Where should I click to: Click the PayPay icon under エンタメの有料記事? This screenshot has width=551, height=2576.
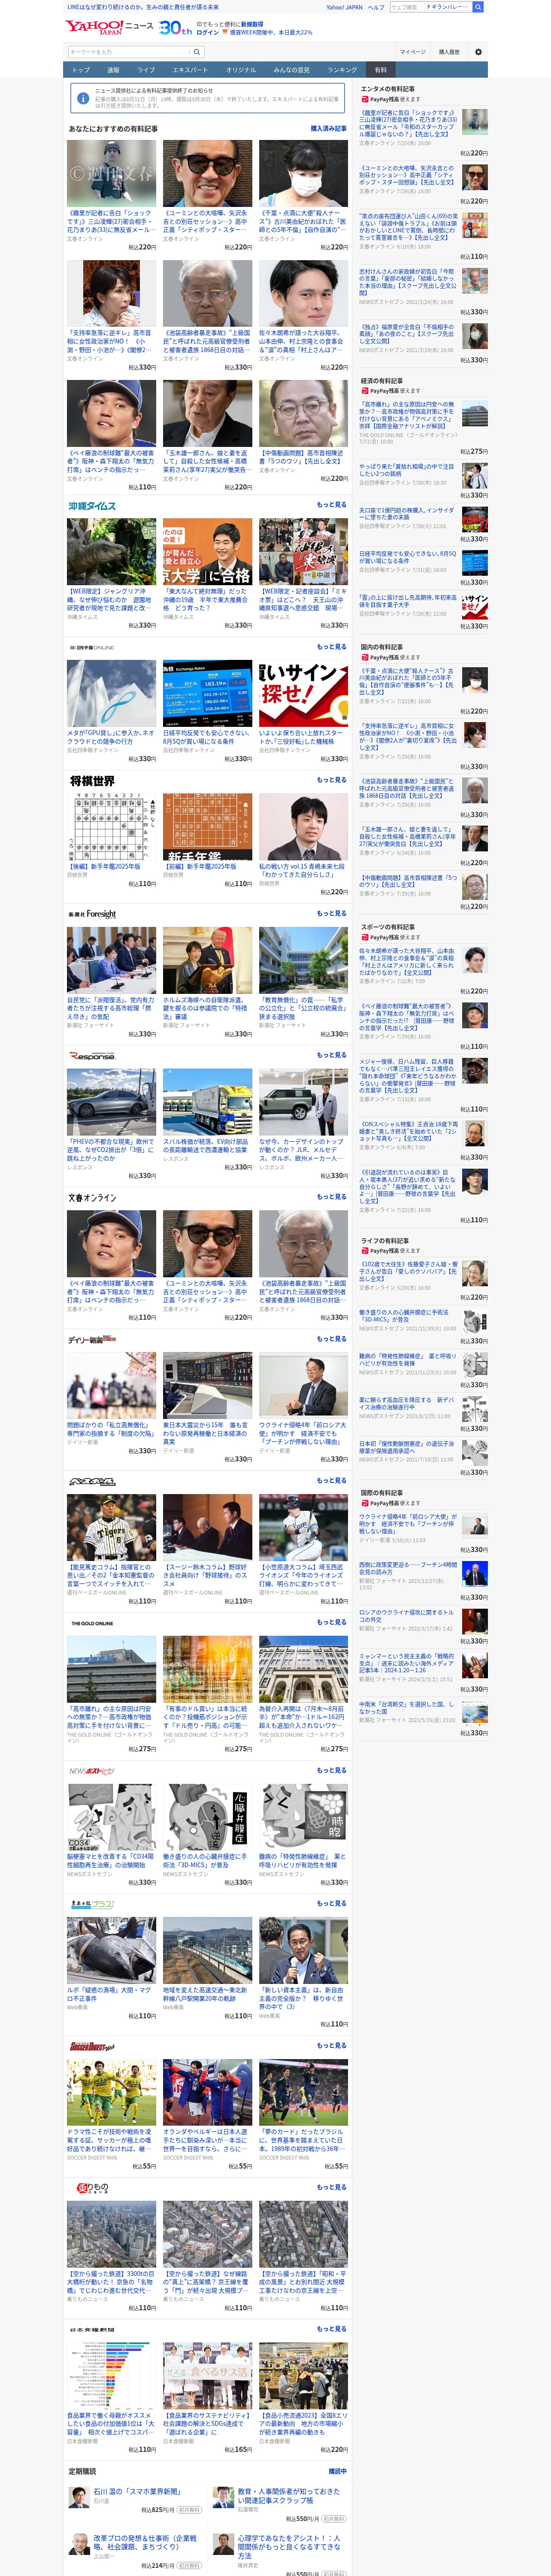(x=365, y=99)
